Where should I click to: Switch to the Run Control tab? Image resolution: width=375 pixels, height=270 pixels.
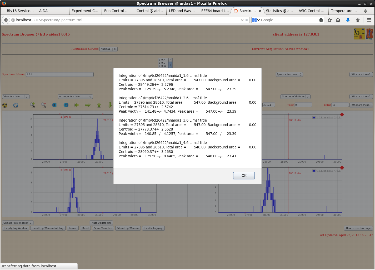coord(116,11)
